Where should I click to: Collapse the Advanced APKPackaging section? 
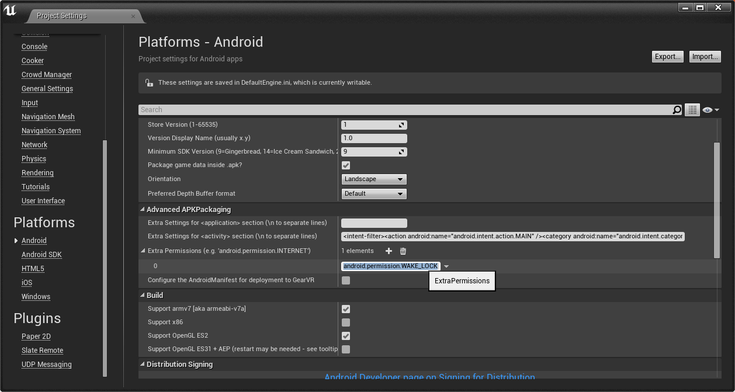[143, 209]
